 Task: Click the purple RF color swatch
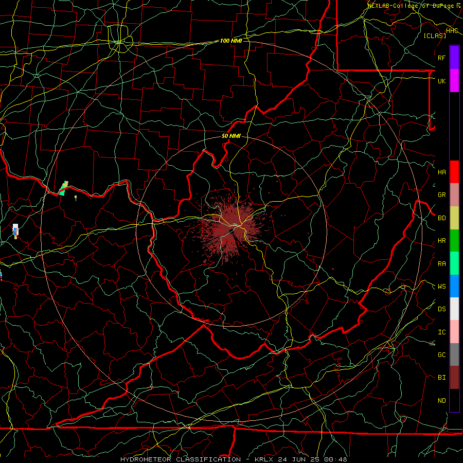[x=454, y=58]
